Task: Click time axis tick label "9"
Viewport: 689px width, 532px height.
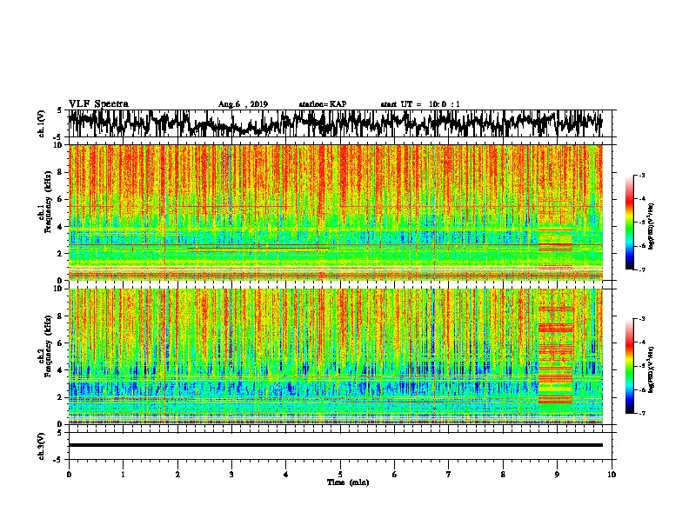Action: [557, 475]
